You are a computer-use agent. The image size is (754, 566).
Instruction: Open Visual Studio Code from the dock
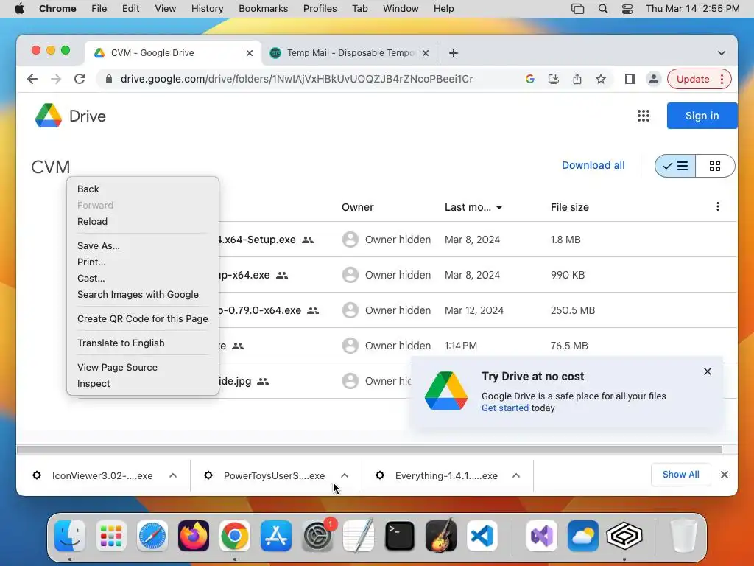point(482,535)
